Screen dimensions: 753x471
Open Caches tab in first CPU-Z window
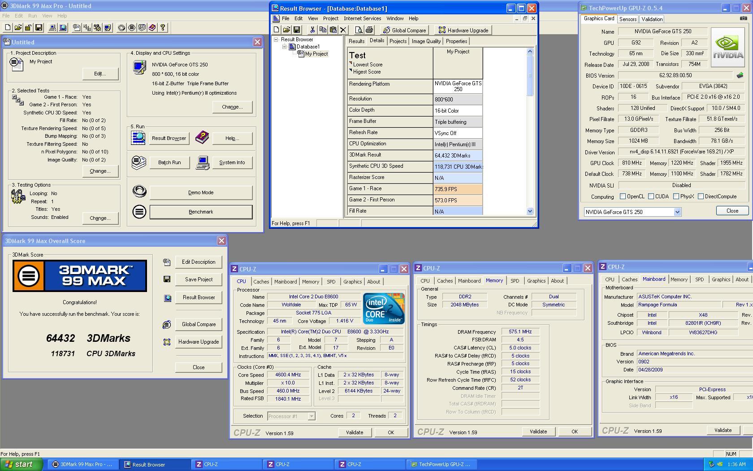tap(261, 282)
